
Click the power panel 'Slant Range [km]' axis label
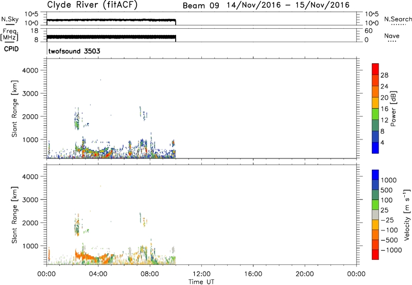coord(14,109)
